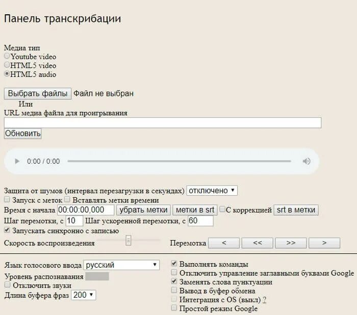Viewport: 357px width, 315px height.
Task: Enable Вставлять метки времени checkbox
Action: pyautogui.click(x=67, y=199)
